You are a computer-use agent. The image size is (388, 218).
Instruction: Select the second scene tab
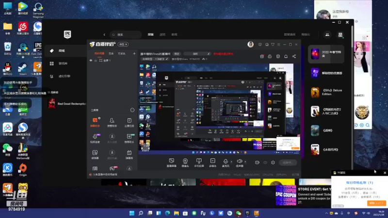(x=111, y=53)
